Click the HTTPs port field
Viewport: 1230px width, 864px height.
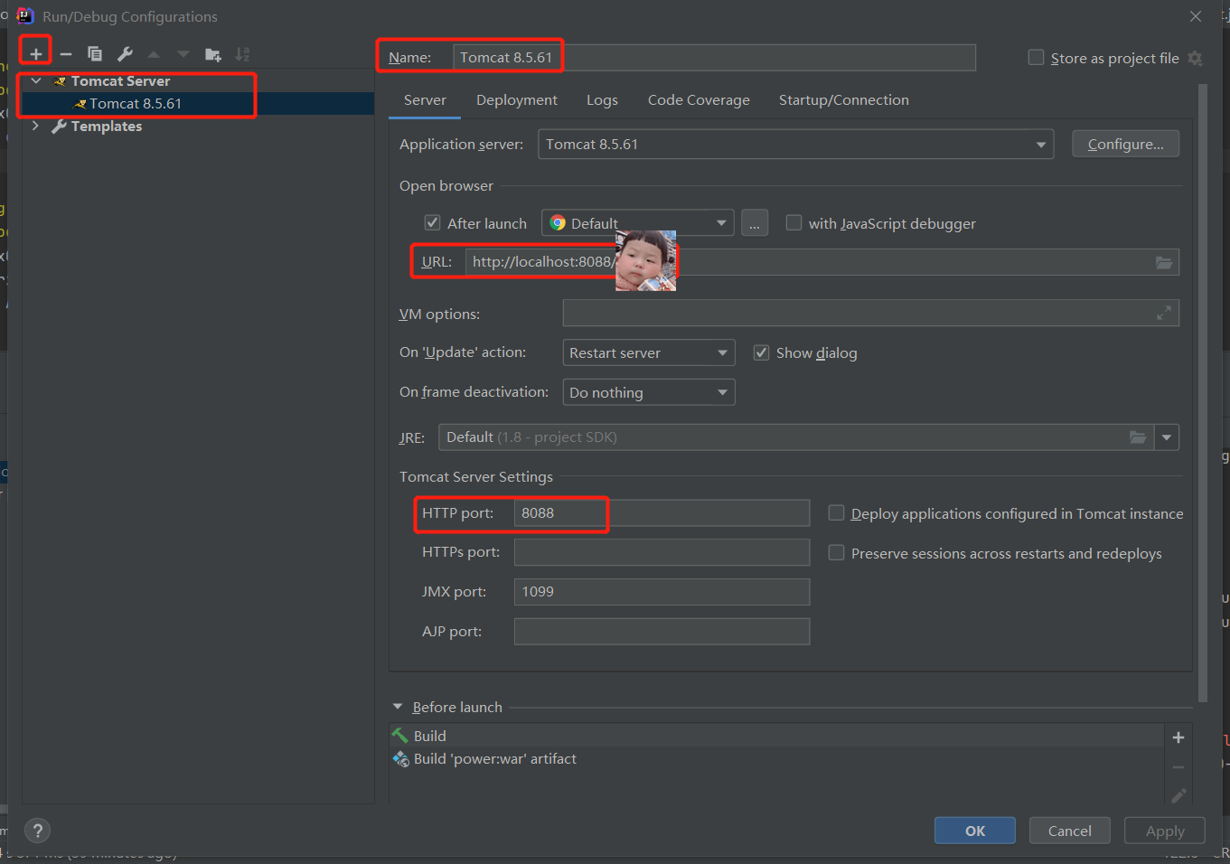click(x=662, y=552)
